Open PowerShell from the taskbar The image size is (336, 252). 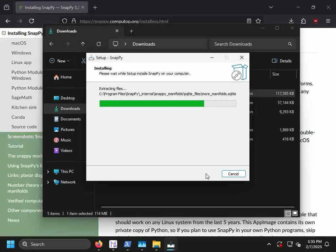pos(128,244)
